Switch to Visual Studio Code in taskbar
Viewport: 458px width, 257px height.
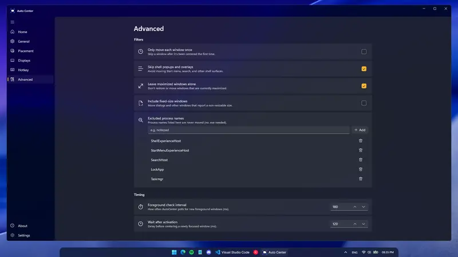point(232,252)
